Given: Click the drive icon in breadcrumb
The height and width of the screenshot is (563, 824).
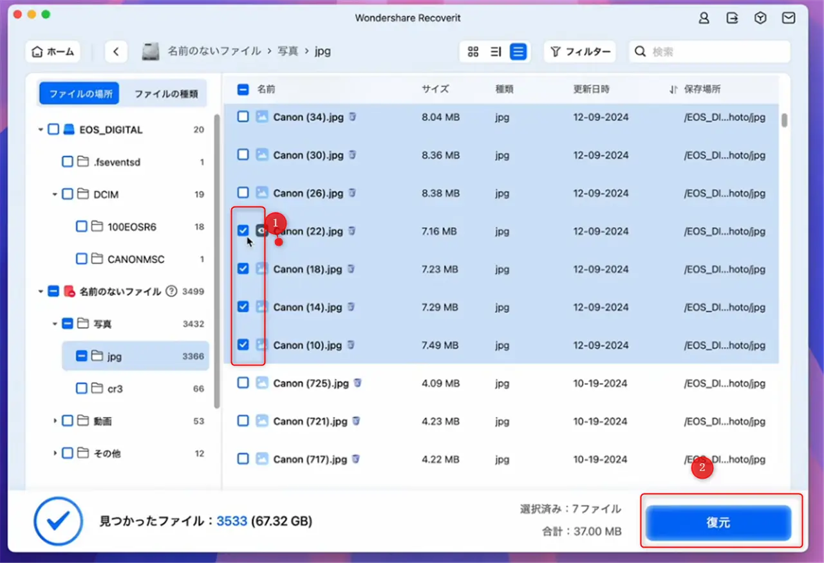Looking at the screenshot, I should 150,51.
